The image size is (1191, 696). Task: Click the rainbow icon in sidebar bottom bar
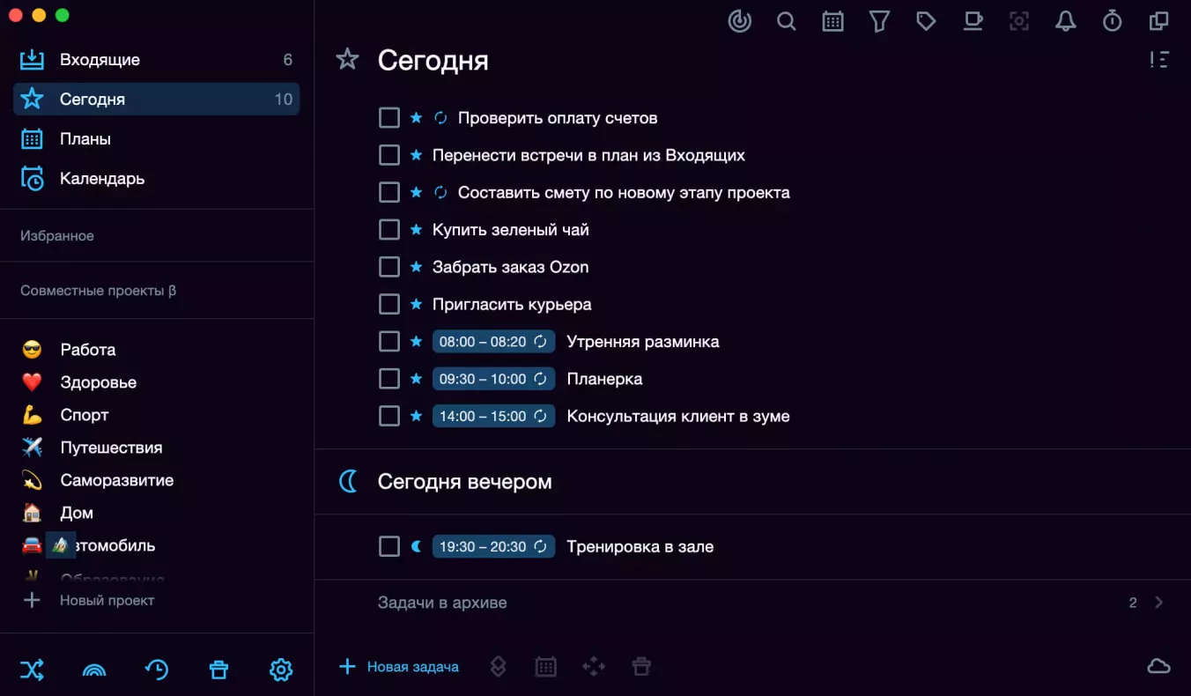click(94, 670)
